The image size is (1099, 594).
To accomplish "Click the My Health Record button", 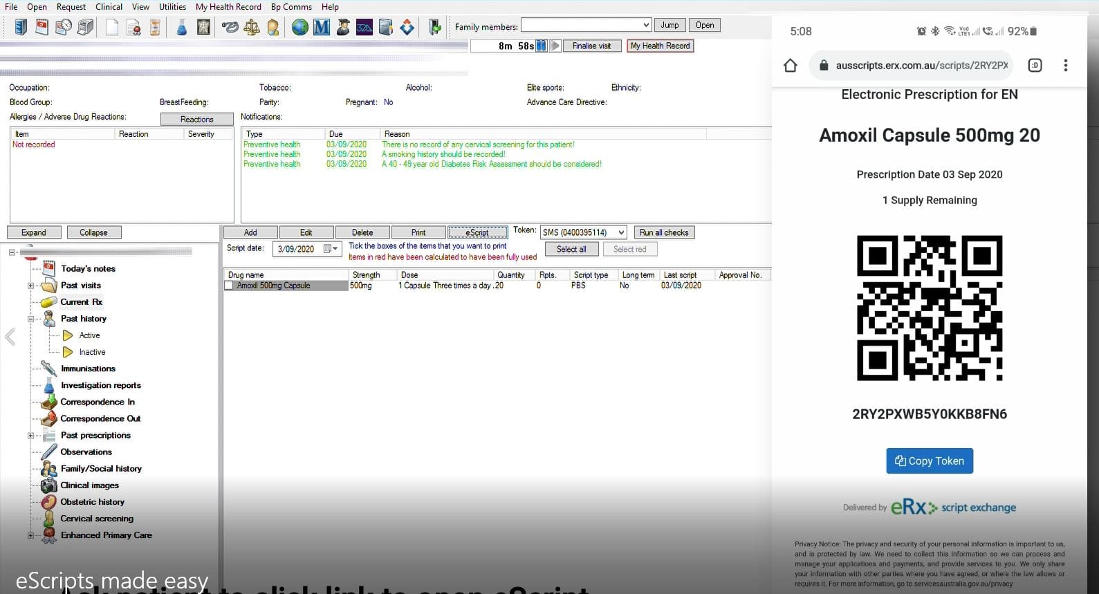I will coord(661,46).
